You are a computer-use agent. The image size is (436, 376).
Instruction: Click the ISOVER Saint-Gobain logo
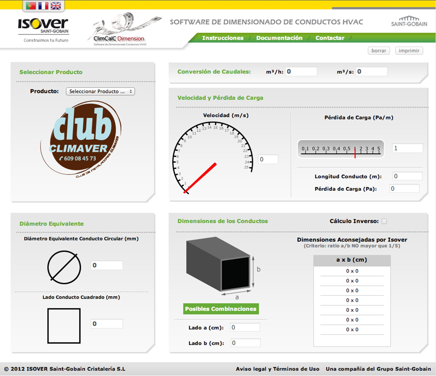(x=43, y=29)
